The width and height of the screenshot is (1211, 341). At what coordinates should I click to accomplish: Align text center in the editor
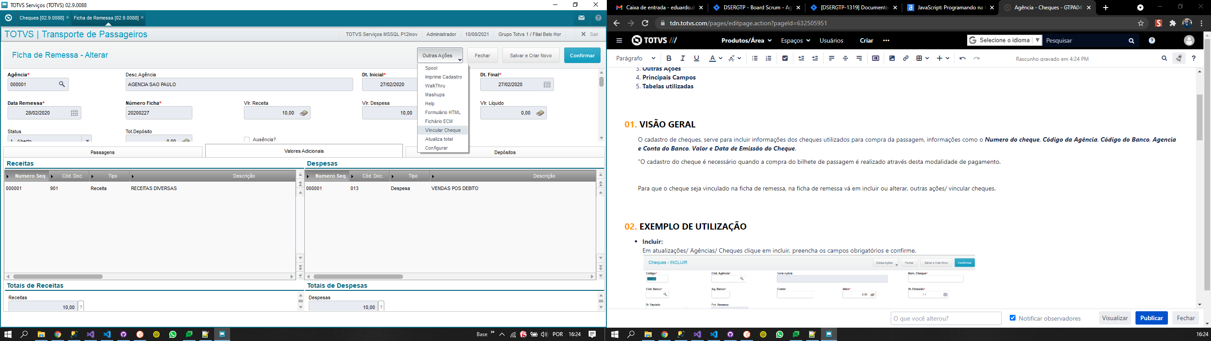845,58
